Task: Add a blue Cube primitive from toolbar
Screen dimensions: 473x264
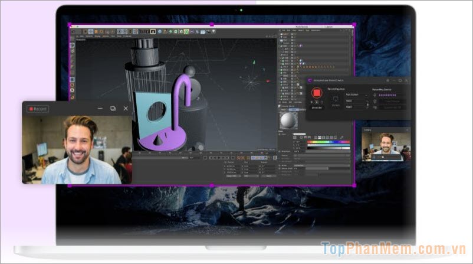Action: pos(159,31)
